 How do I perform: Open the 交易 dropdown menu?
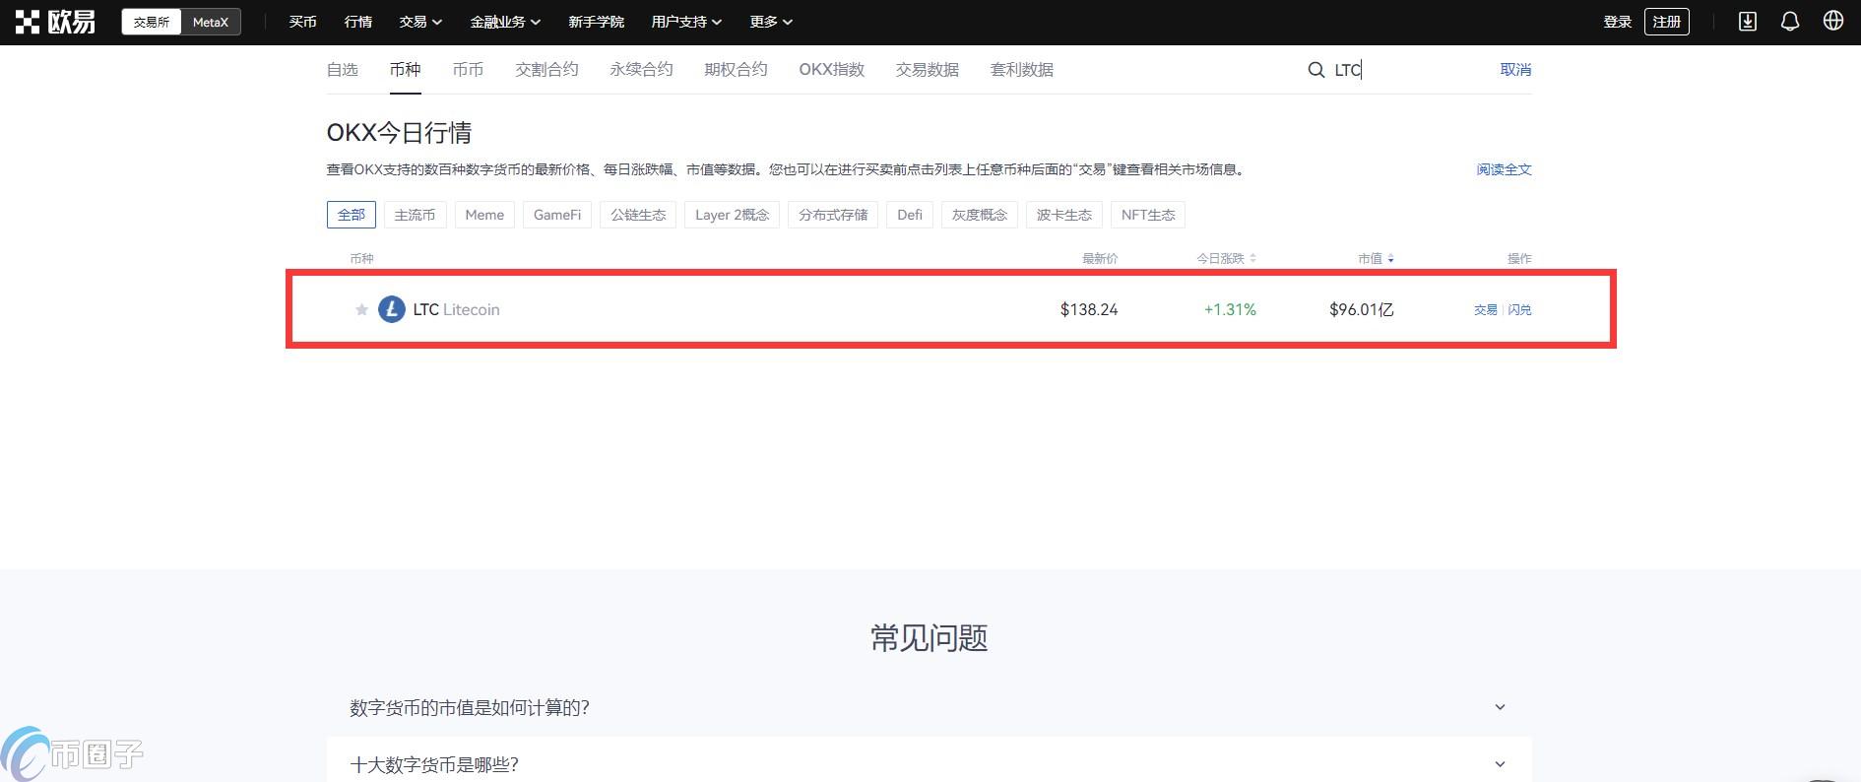point(420,22)
